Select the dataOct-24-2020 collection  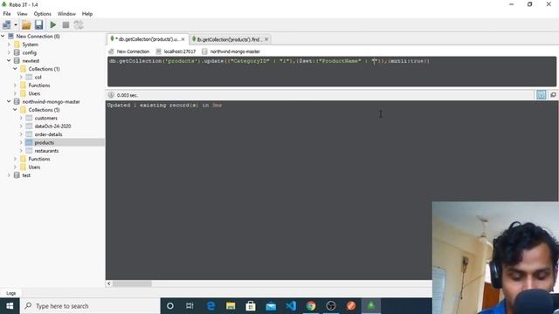[x=52, y=126]
